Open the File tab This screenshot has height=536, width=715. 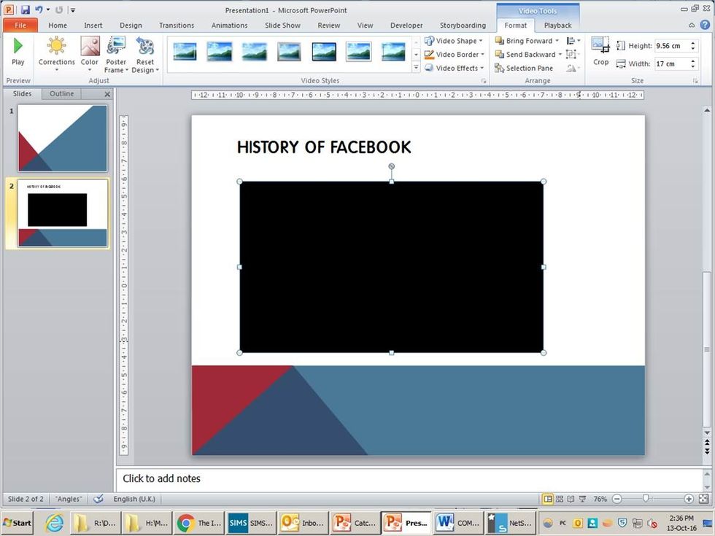click(20, 25)
